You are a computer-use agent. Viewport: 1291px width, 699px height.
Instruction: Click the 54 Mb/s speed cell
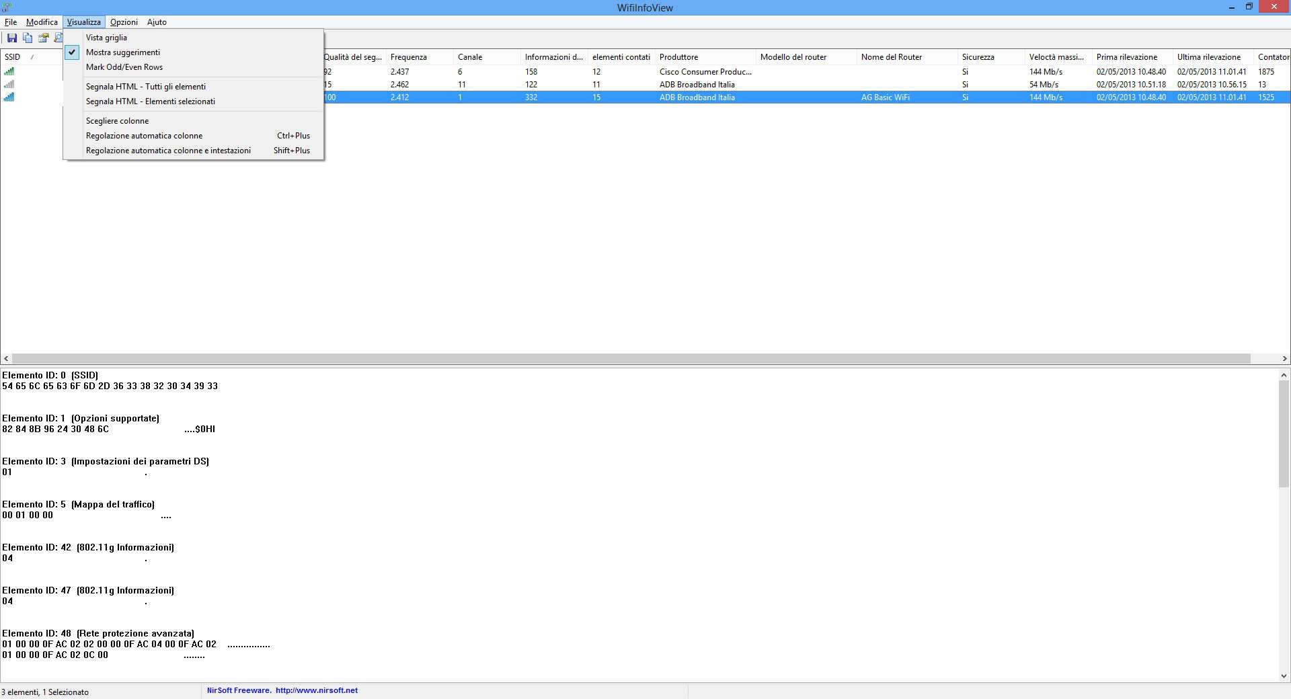click(x=1044, y=85)
